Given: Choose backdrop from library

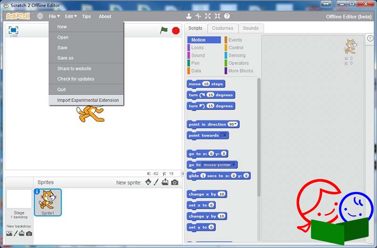Looking at the screenshot, I should pyautogui.click(x=9, y=233).
